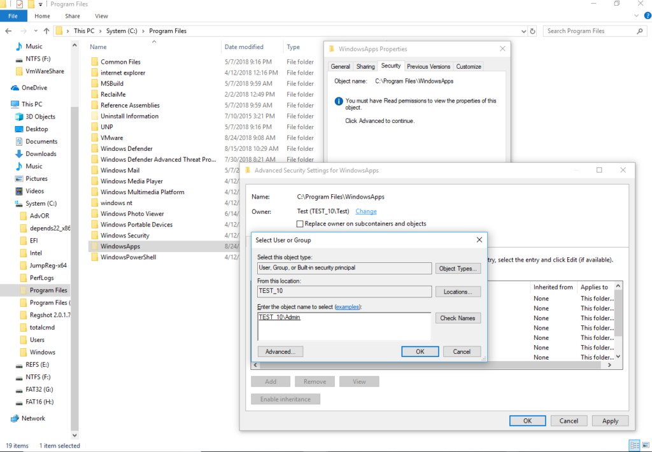Click the WindowsPowerShell folder icon
The height and width of the screenshot is (452, 652).
click(x=94, y=257)
